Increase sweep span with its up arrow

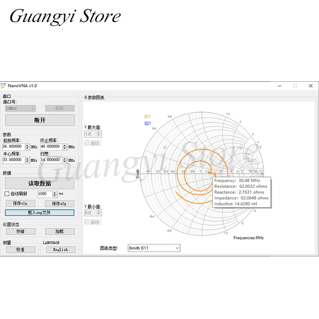click(65, 159)
